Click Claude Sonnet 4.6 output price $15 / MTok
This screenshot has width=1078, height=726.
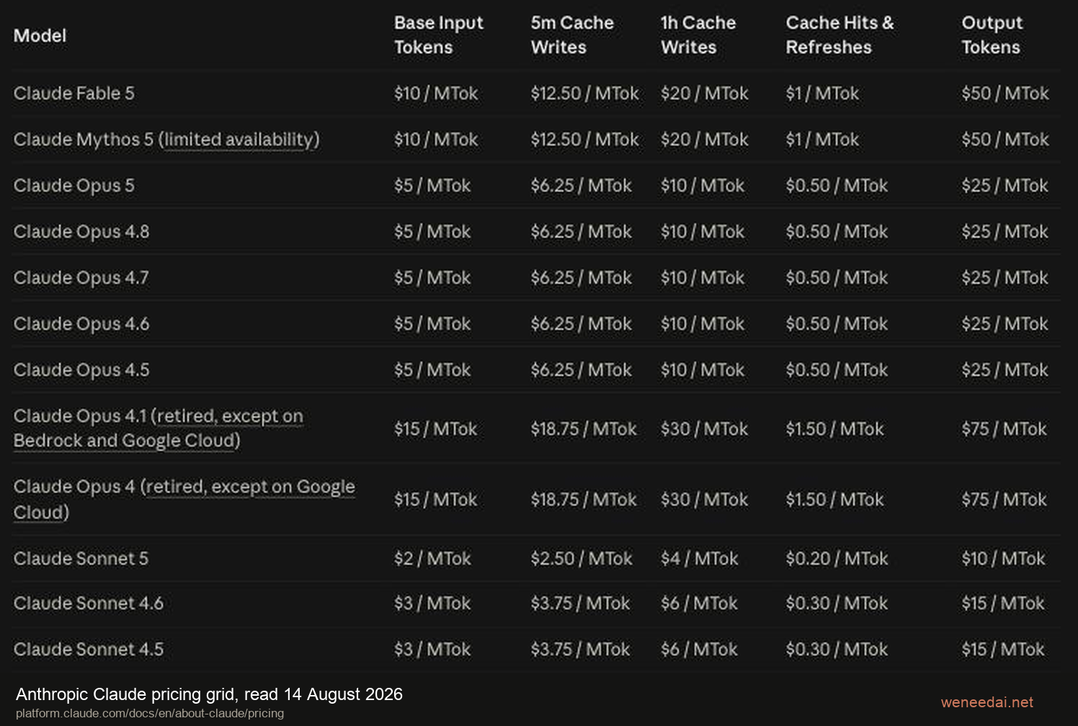point(1003,603)
